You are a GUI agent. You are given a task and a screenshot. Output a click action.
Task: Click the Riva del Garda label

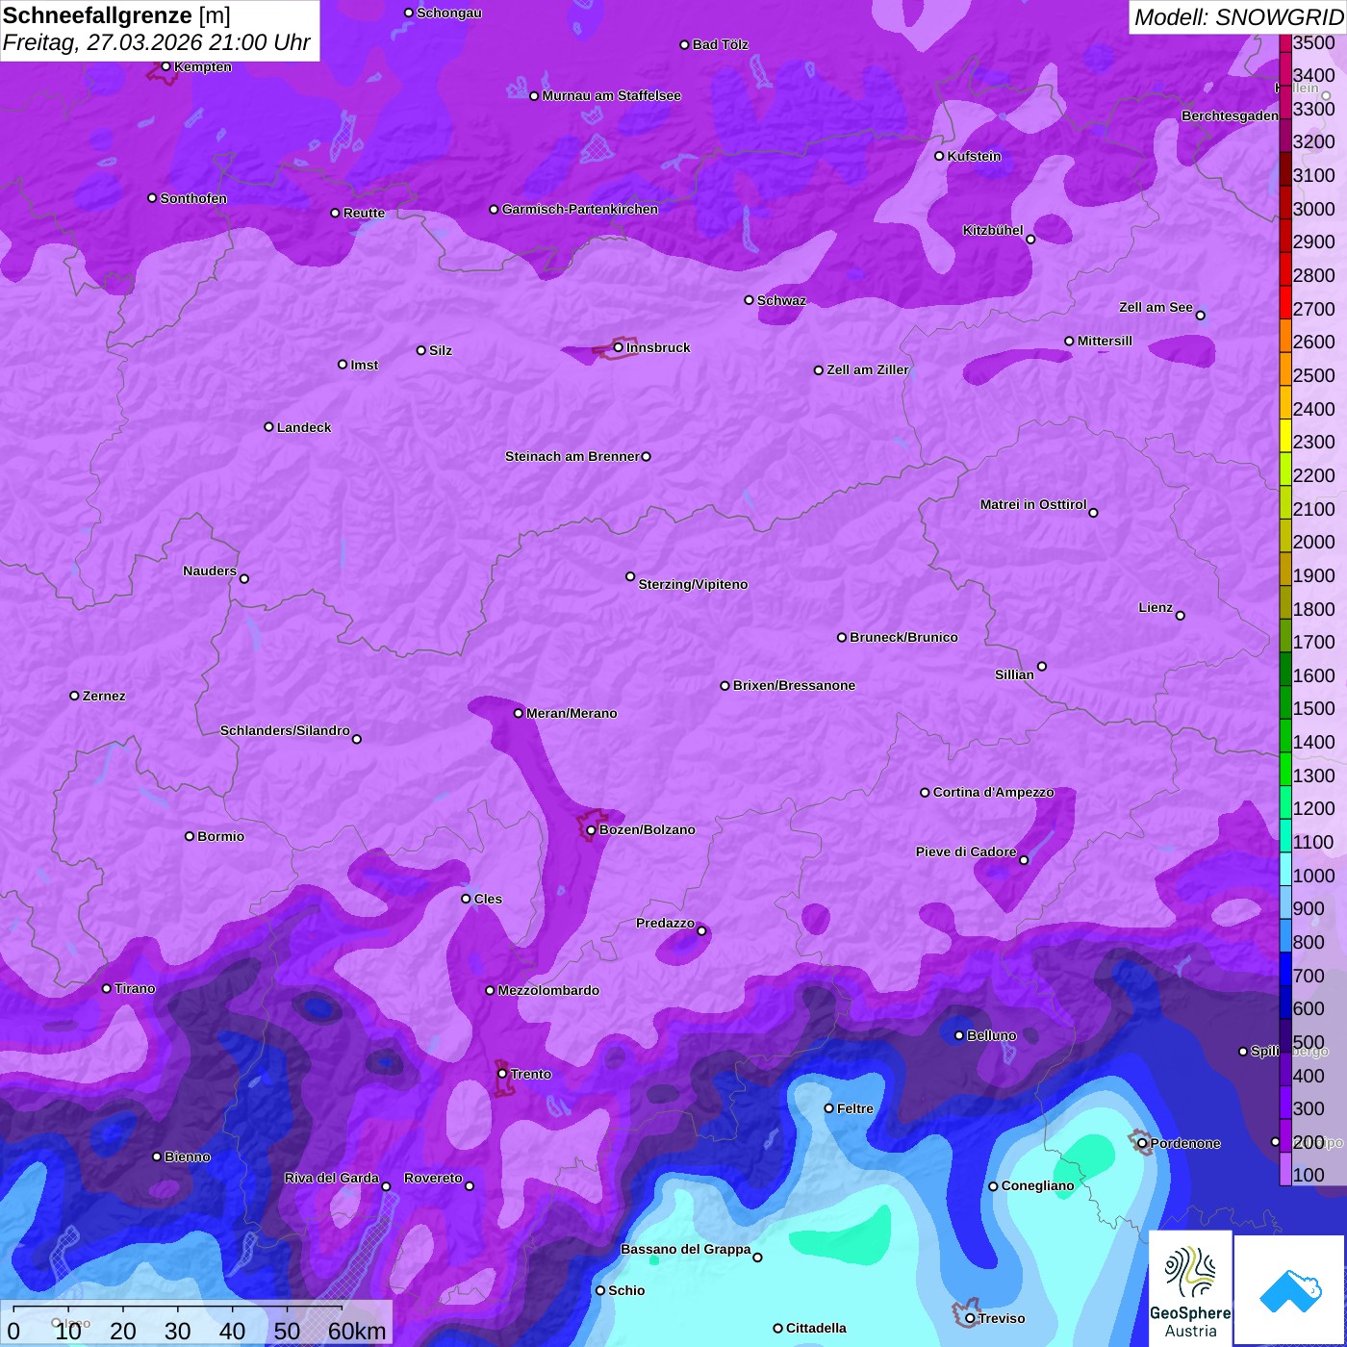click(332, 1178)
